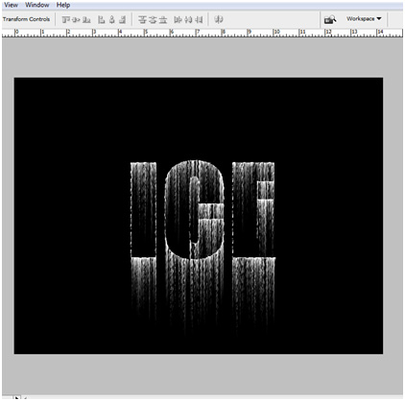Click the Align Bottom Edges icon
Screen dimensions: 405x401
click(x=86, y=20)
